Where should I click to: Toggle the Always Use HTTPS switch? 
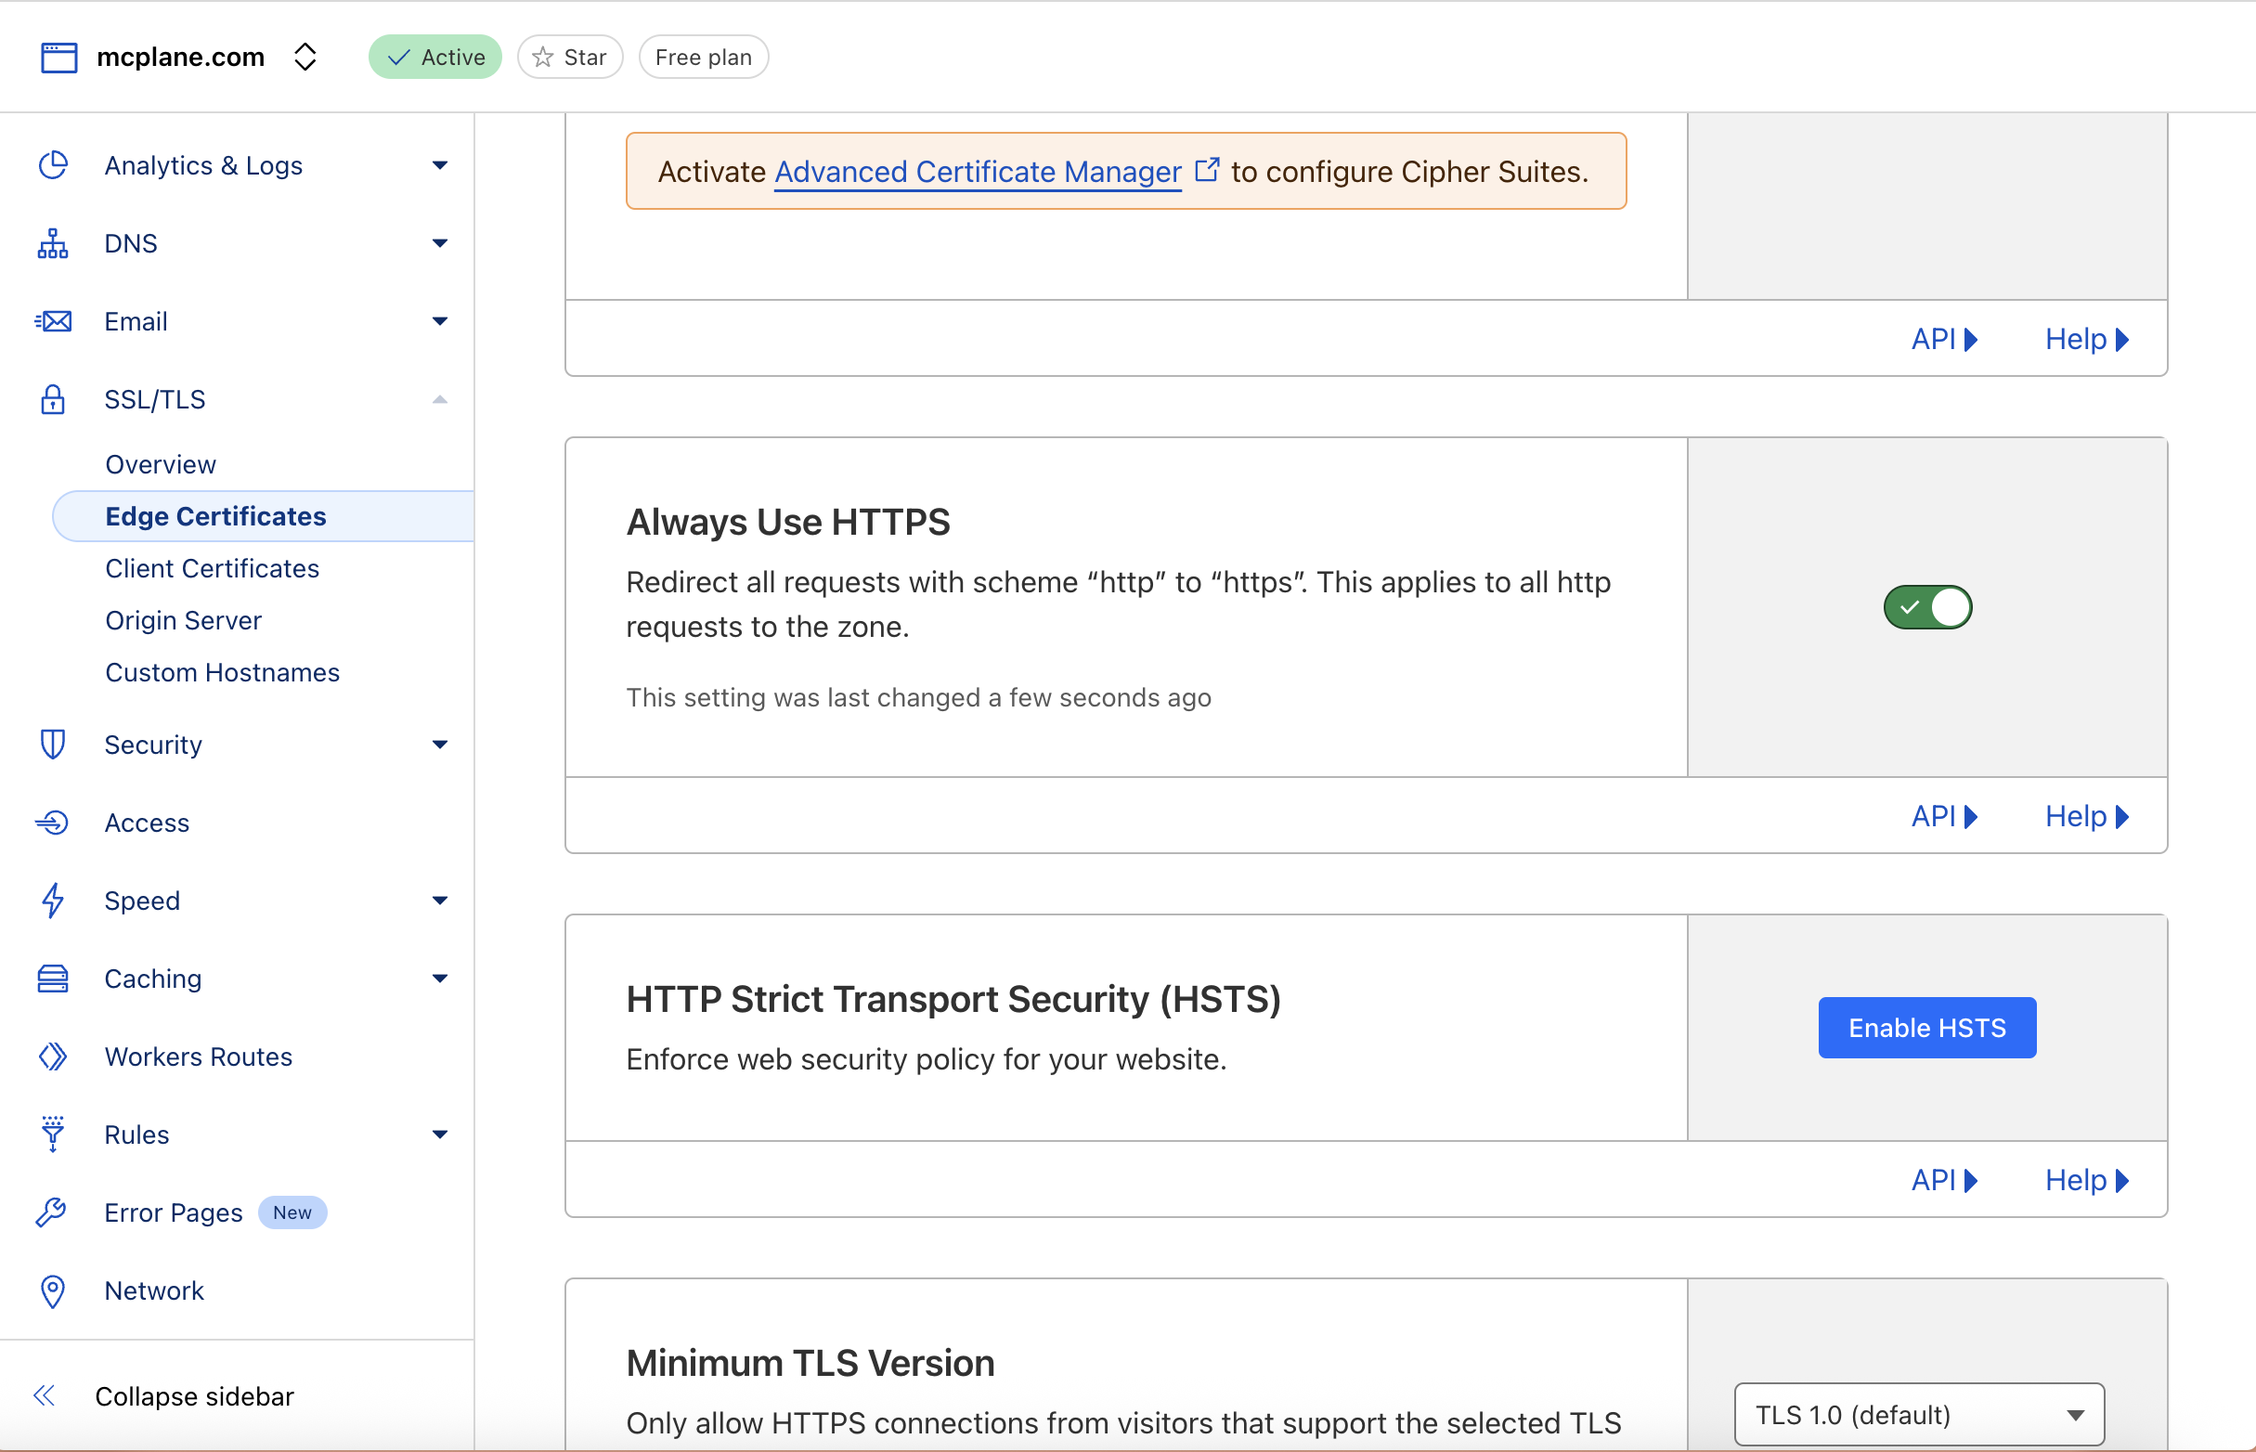point(1927,607)
